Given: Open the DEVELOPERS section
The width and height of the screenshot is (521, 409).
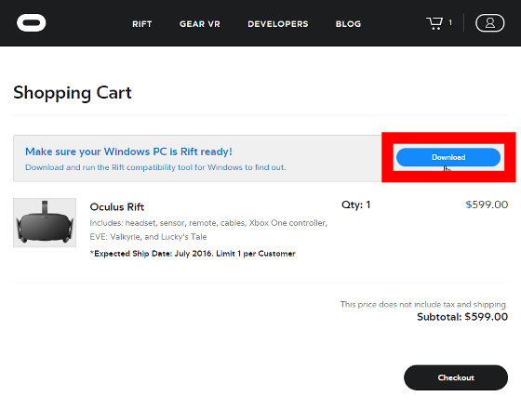Looking at the screenshot, I should 278,24.
